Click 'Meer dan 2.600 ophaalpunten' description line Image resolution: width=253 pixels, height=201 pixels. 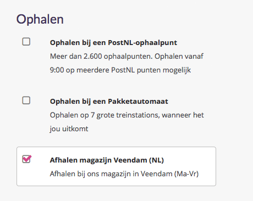point(127,56)
